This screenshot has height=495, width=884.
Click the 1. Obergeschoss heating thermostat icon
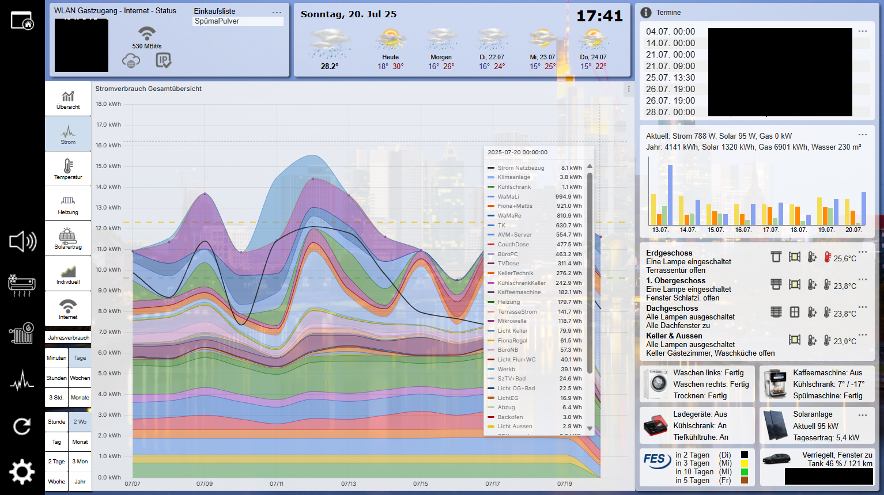pyautogui.click(x=812, y=284)
